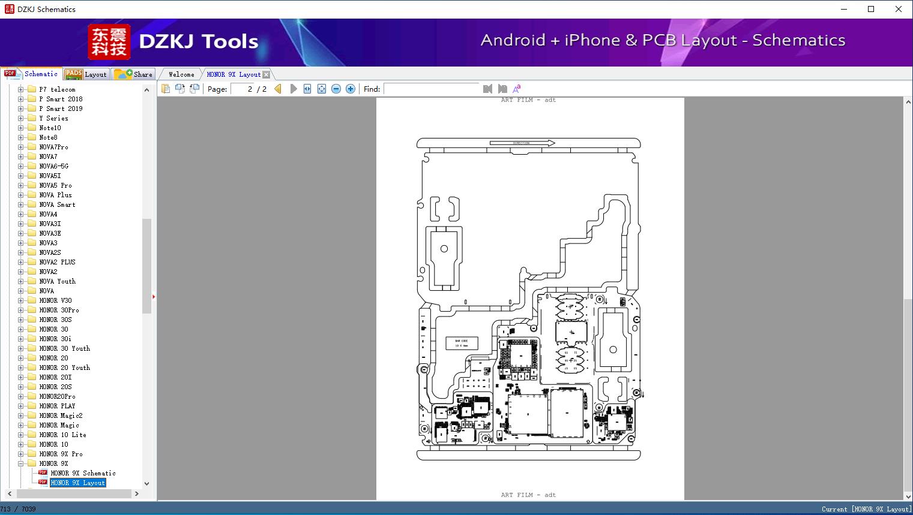The image size is (913, 515).
Task: Select the NOVA3E folder
Action: (x=50, y=233)
